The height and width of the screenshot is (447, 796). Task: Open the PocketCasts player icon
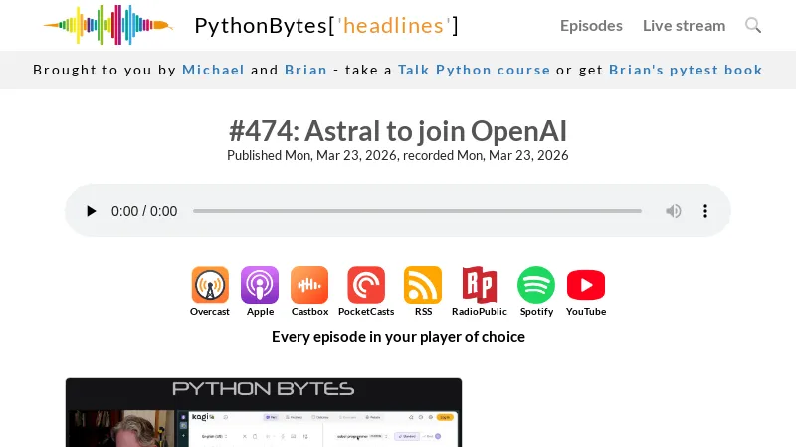click(x=366, y=285)
